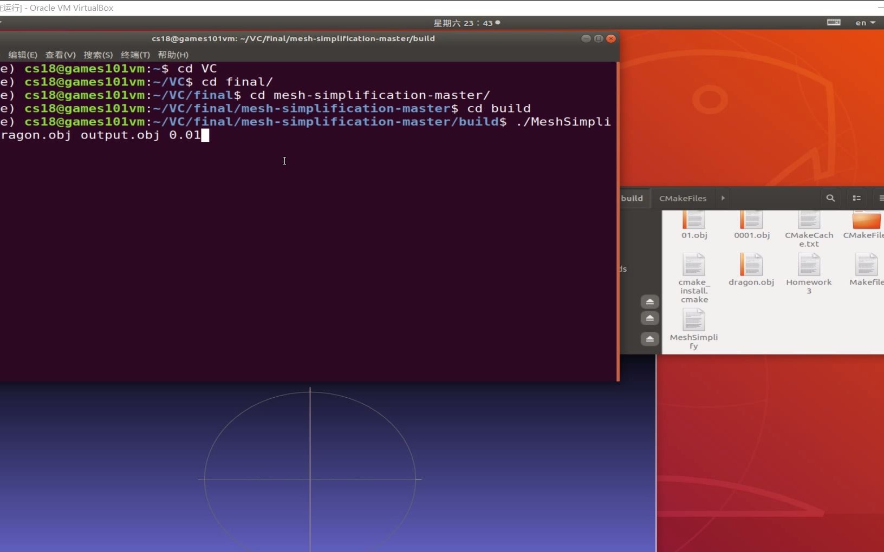Viewport: 884px width, 552px height.
Task: Select the dragon.obj file icon
Action: point(751,265)
